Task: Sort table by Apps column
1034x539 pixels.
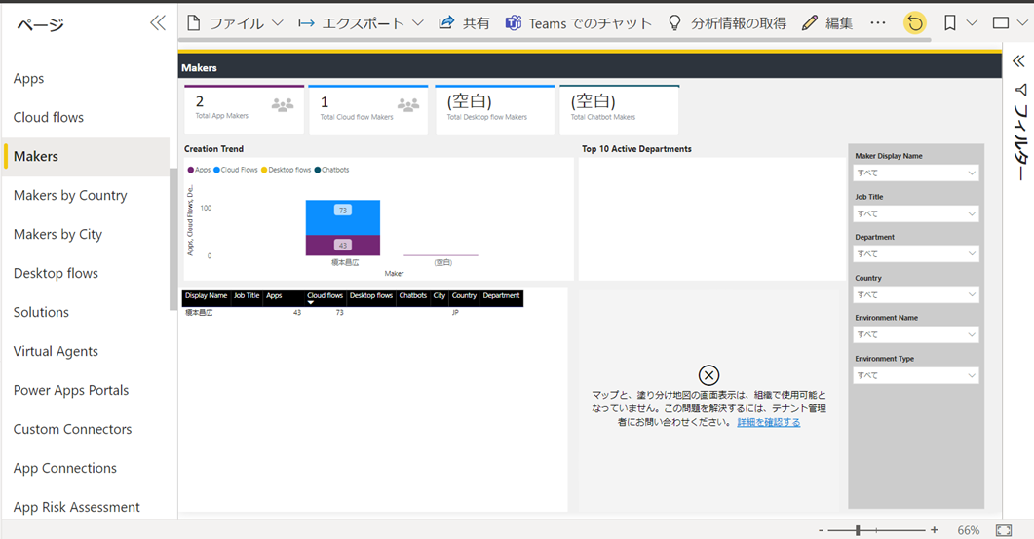Action: click(x=274, y=296)
